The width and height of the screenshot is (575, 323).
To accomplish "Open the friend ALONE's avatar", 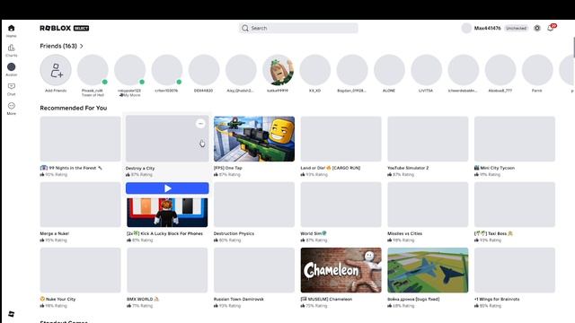I will coord(389,70).
